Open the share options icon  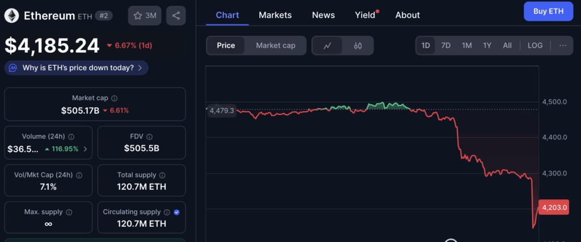[x=176, y=15]
